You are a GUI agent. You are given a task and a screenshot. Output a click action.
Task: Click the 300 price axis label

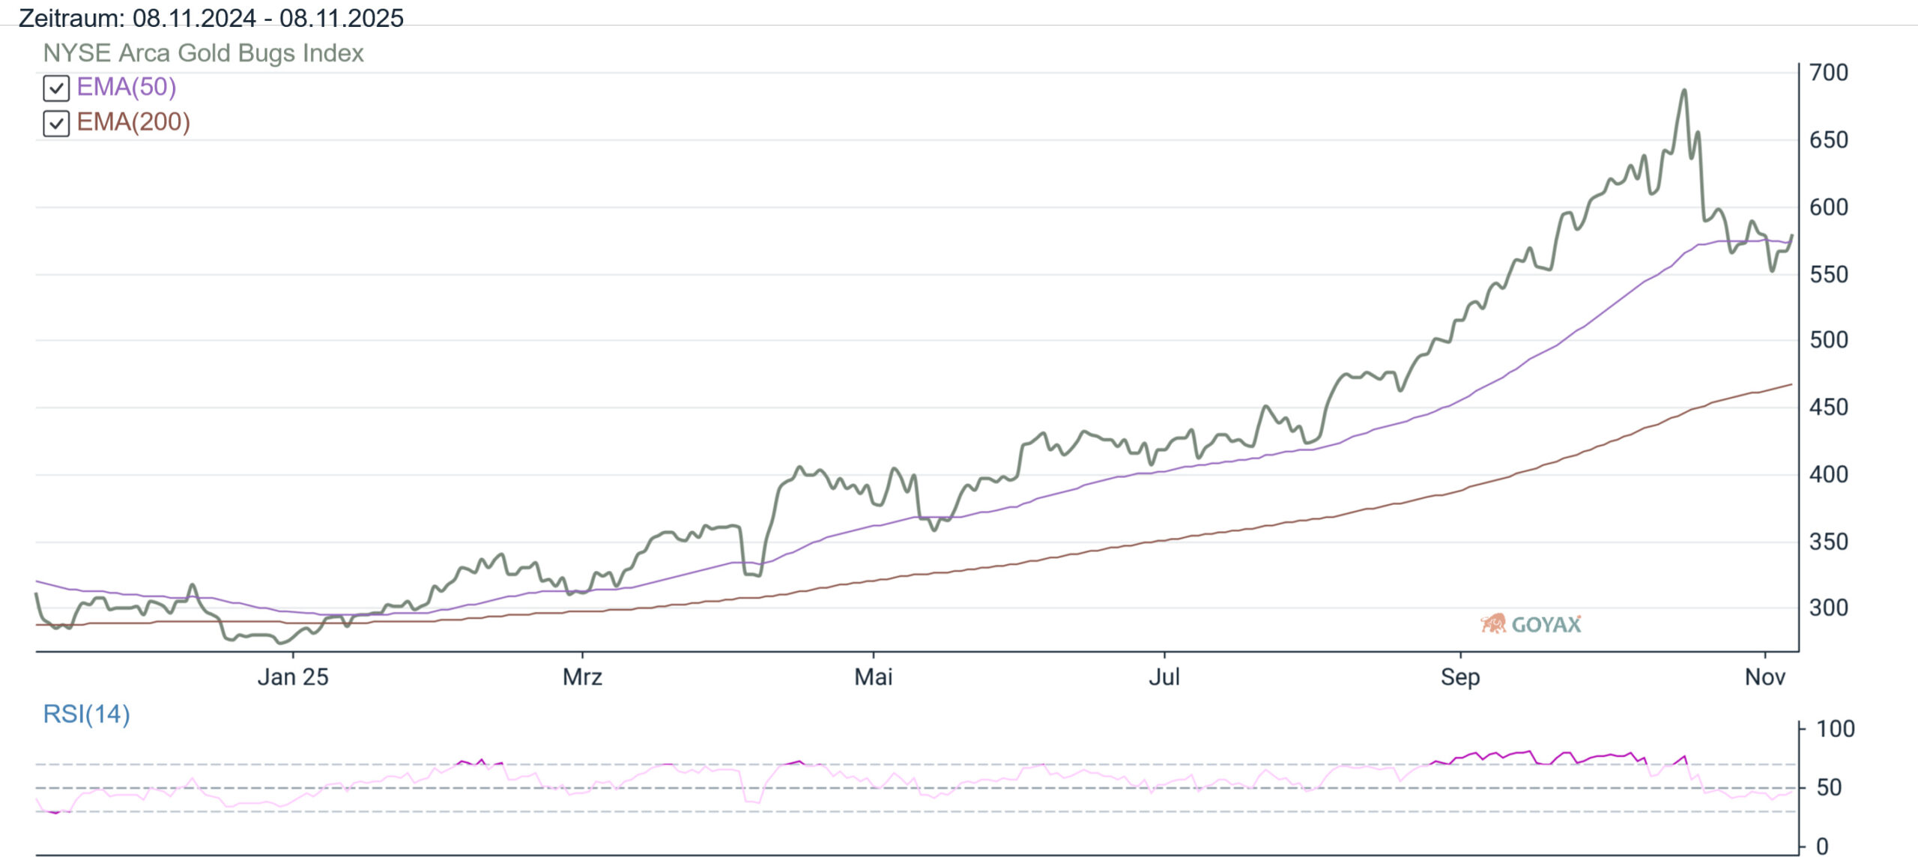click(1828, 608)
